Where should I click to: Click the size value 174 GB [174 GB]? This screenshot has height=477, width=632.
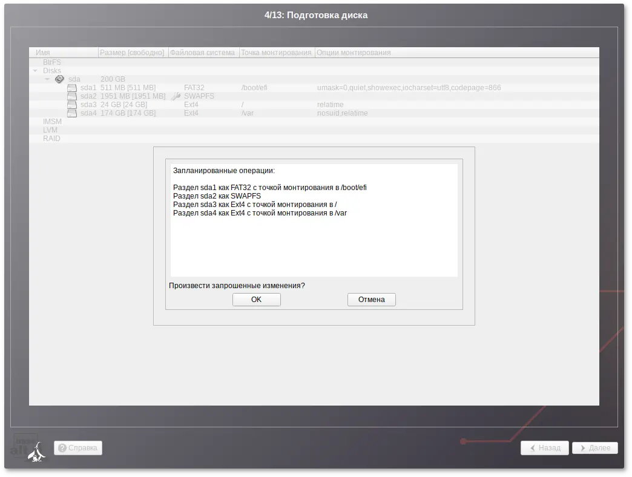pyautogui.click(x=128, y=113)
